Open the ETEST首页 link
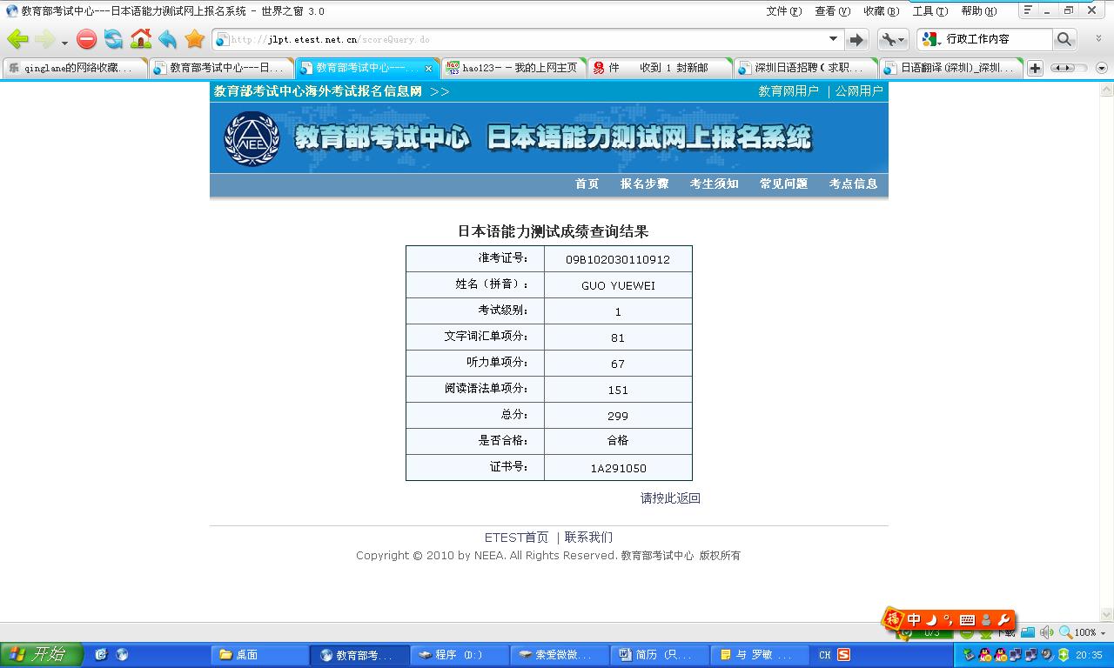Screen dimensions: 1114x668 (517, 537)
